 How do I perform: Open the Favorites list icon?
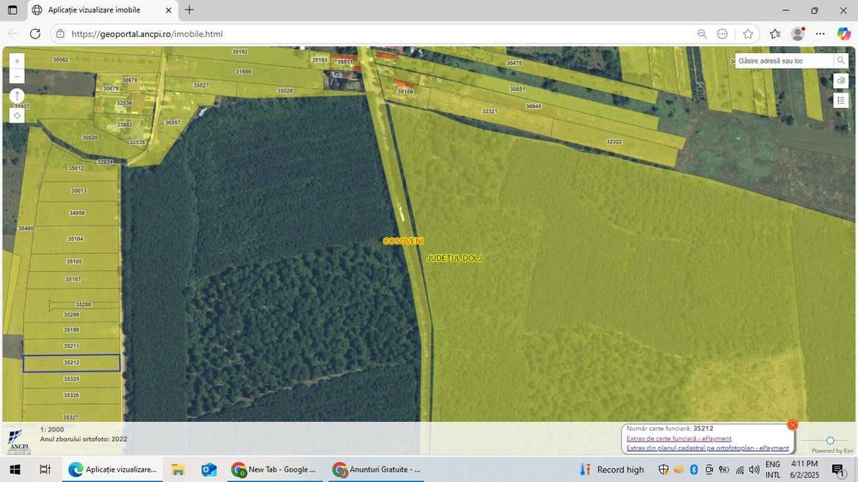click(775, 34)
